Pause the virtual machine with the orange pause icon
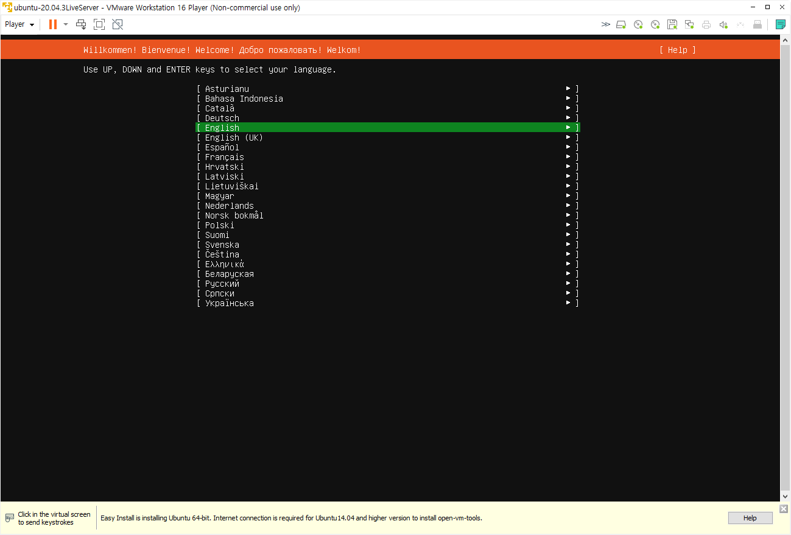The height and width of the screenshot is (535, 791). coord(53,24)
